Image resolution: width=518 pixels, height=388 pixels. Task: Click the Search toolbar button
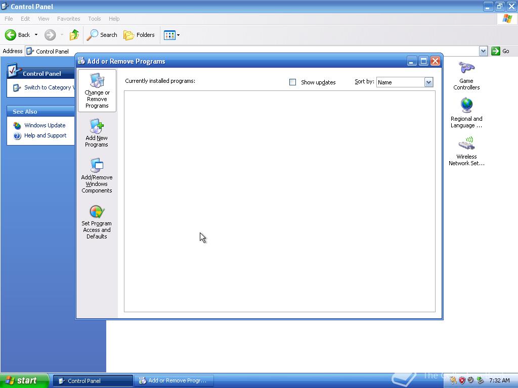tap(102, 35)
